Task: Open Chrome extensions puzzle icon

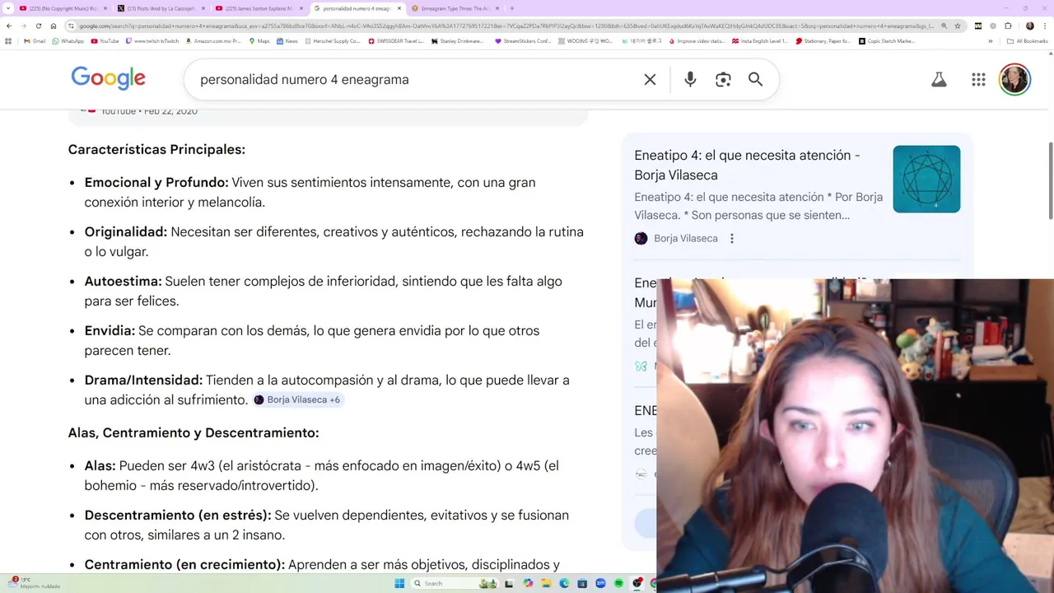Action: (x=1008, y=26)
